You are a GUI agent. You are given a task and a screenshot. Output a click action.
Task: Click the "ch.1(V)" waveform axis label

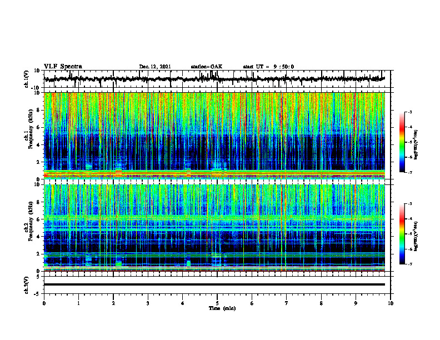coord(27,79)
